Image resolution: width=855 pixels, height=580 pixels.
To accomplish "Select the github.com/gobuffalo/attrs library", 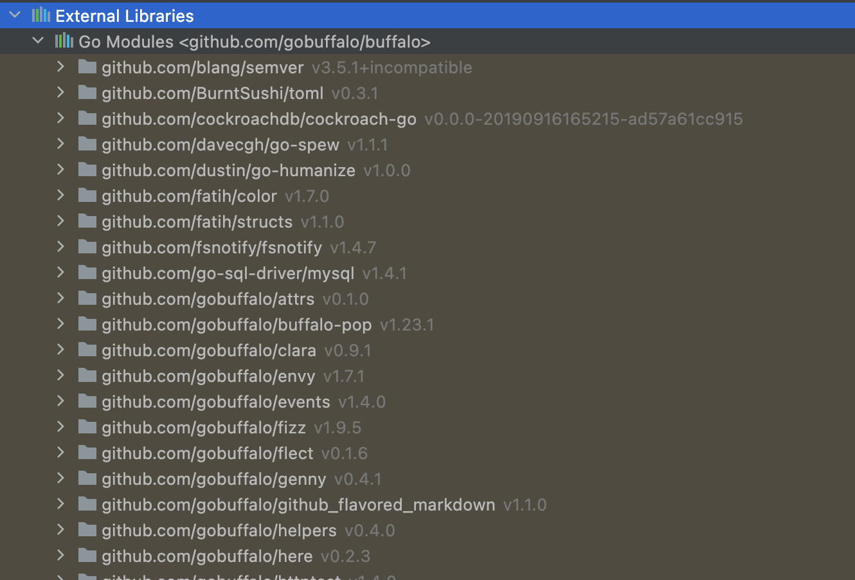I will [208, 298].
